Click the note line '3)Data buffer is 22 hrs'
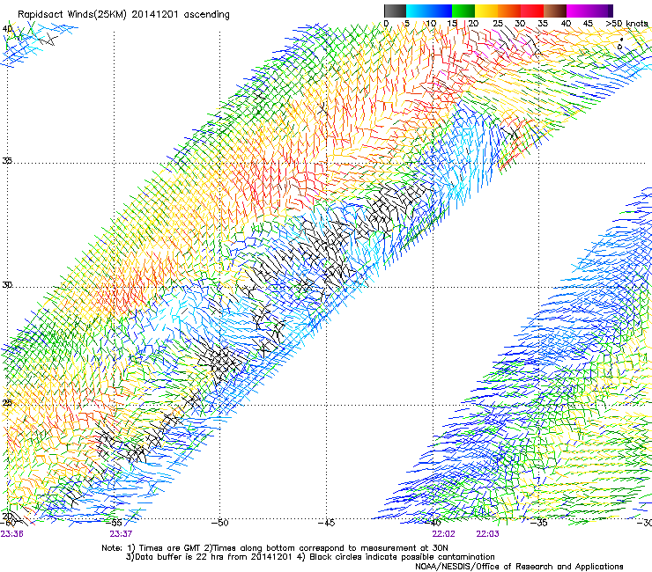The width and height of the screenshot is (652, 572). pyautogui.click(x=310, y=557)
